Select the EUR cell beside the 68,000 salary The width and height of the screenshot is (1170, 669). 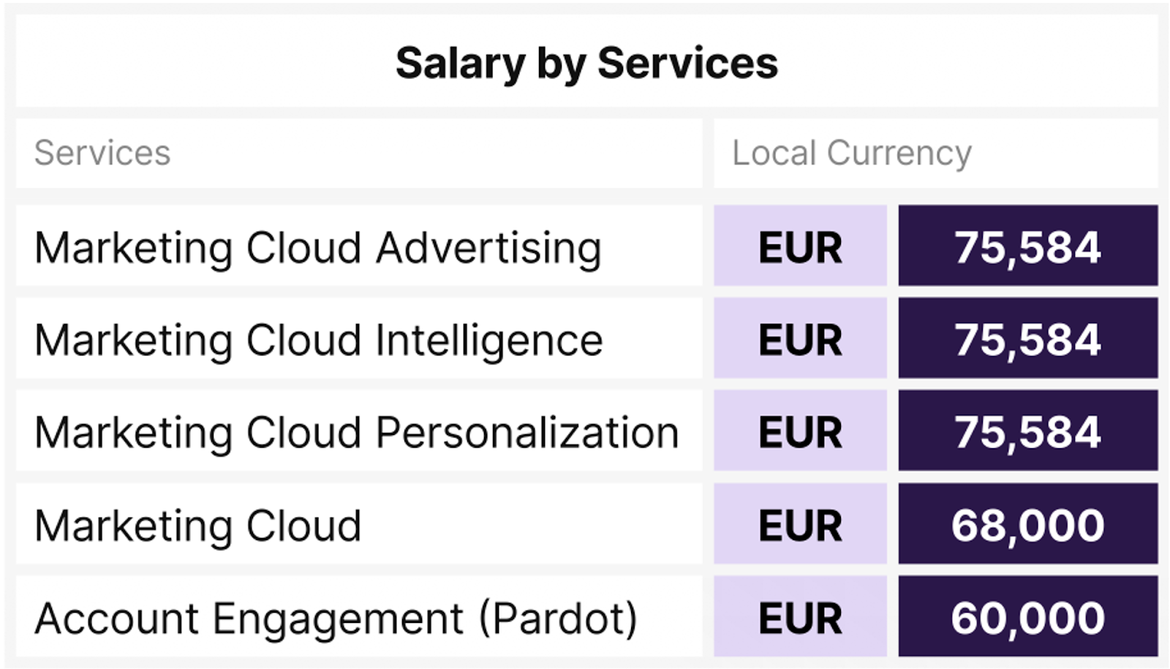coord(800,525)
